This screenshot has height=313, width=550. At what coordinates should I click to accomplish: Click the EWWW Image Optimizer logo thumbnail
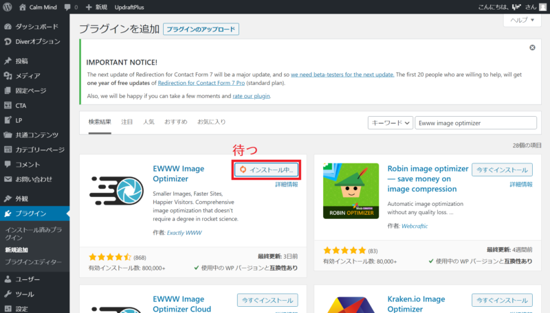click(117, 191)
